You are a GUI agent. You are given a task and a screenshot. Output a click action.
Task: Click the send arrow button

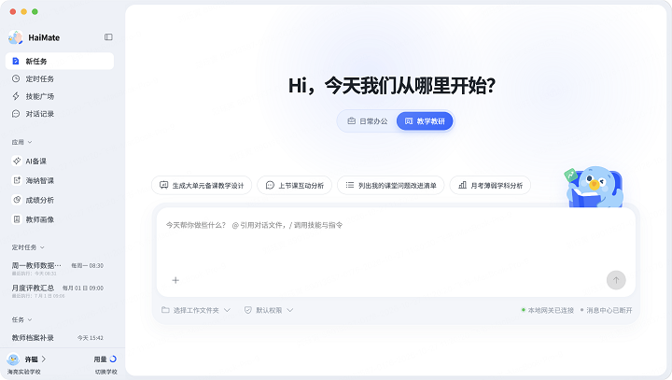tap(616, 280)
